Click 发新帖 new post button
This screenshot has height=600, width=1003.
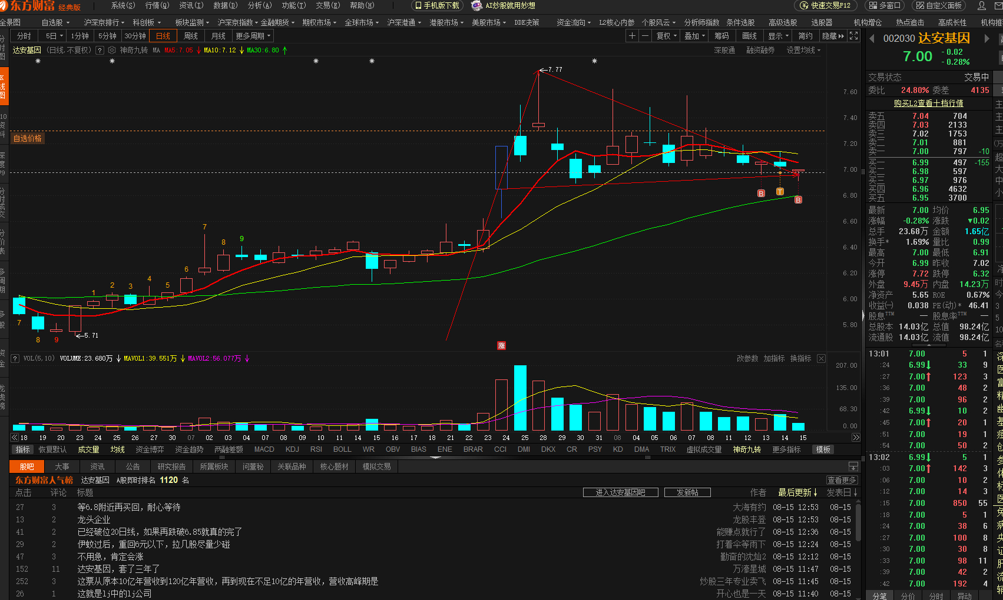click(687, 492)
